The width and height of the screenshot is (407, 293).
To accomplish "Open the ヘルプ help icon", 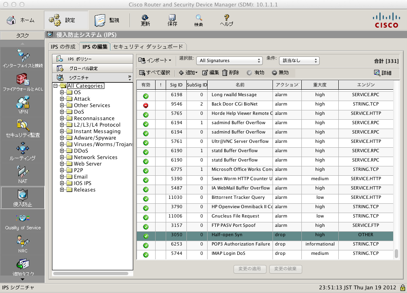I will tap(226, 20).
